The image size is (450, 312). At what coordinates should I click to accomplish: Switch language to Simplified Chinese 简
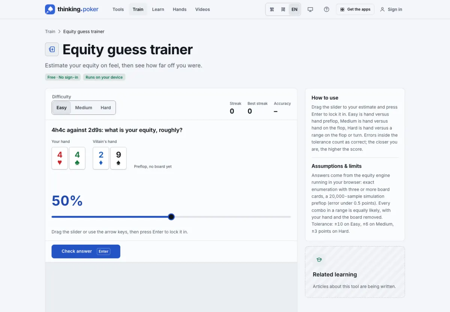[283, 9]
